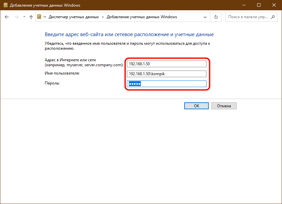Click the network address field 192.168.1.50
The height and width of the screenshot is (204, 282).
coord(167,64)
